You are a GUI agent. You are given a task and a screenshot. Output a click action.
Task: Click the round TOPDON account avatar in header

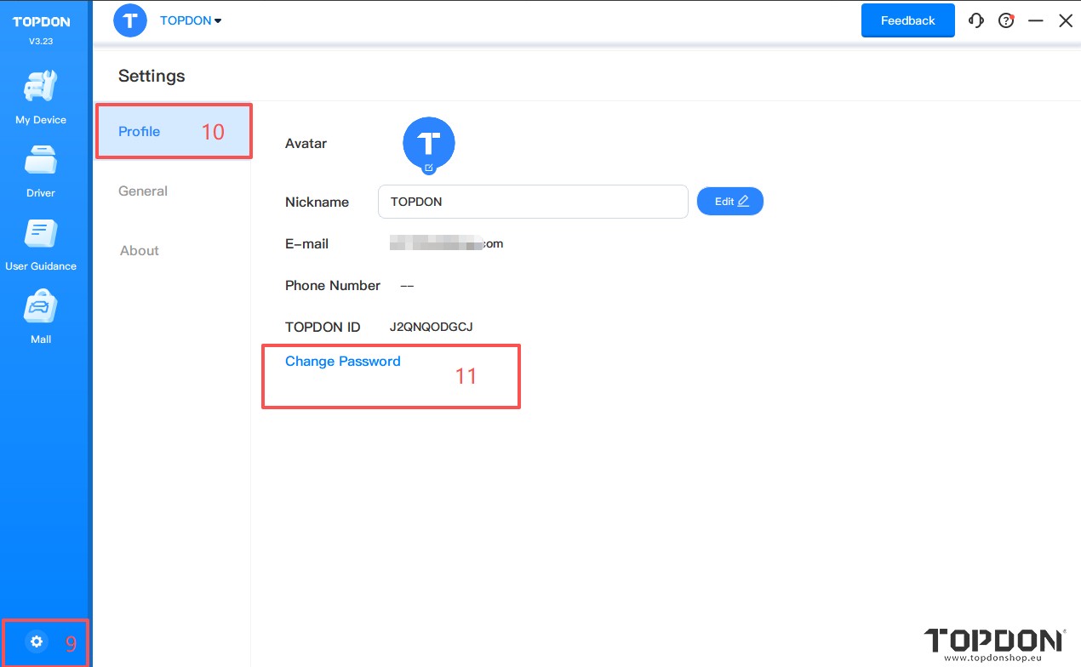[x=130, y=20]
